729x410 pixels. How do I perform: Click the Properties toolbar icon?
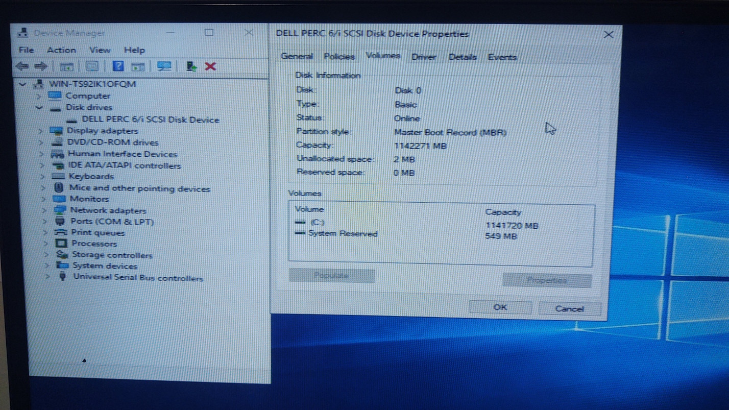[x=92, y=66]
